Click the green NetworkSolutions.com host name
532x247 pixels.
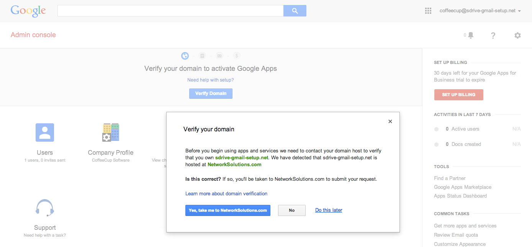pyautogui.click(x=234, y=165)
